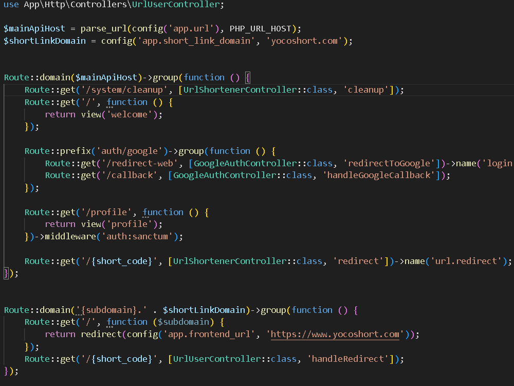The height and width of the screenshot is (386, 514).
Task: Click the 'auth/google' prefix string
Action: pos(130,151)
